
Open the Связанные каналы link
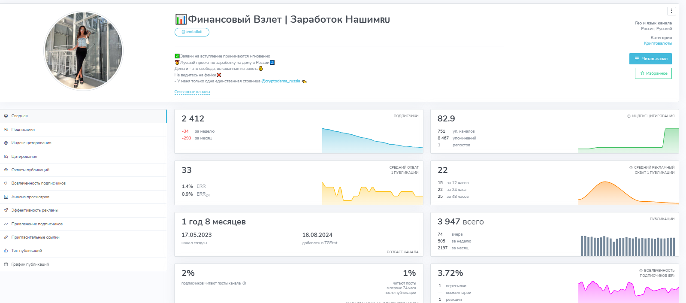click(x=192, y=92)
